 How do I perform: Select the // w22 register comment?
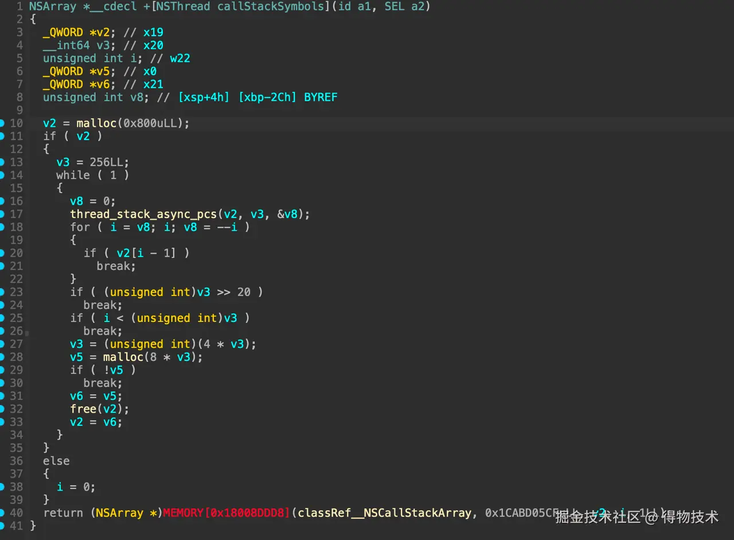click(170, 59)
